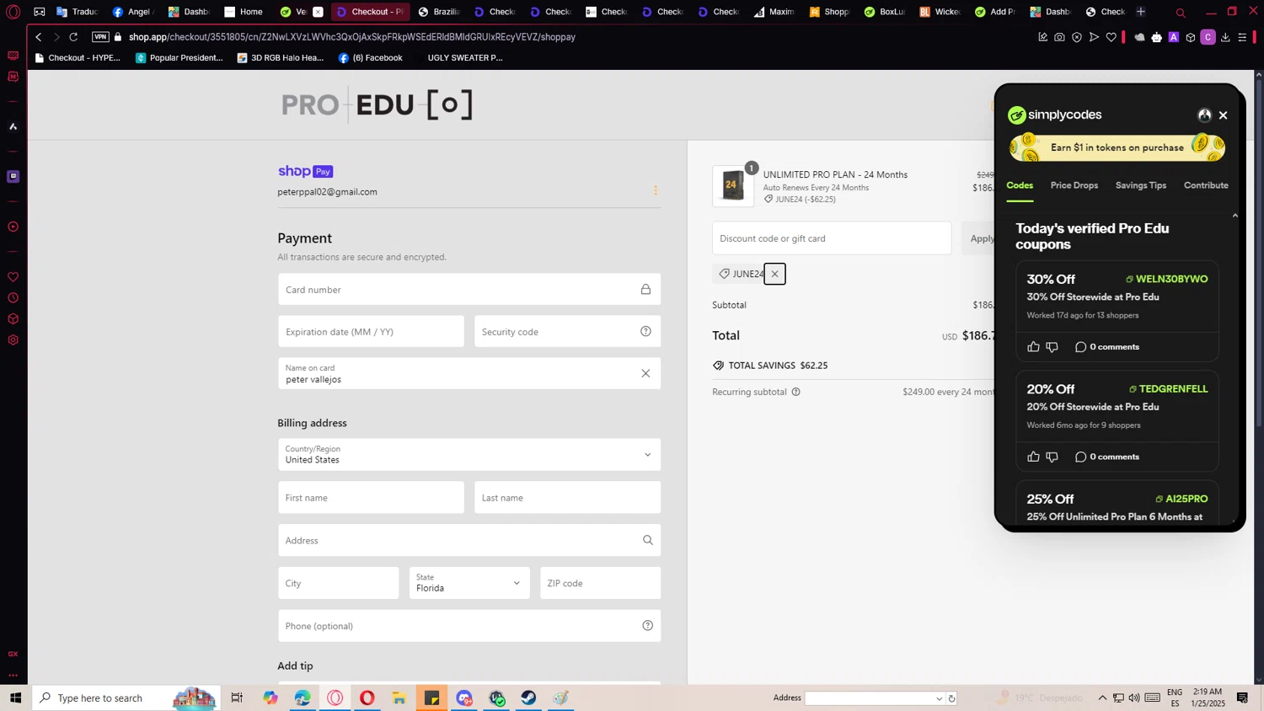The height and width of the screenshot is (711, 1264).
Task: Reload the checkout page
Action: point(73,37)
